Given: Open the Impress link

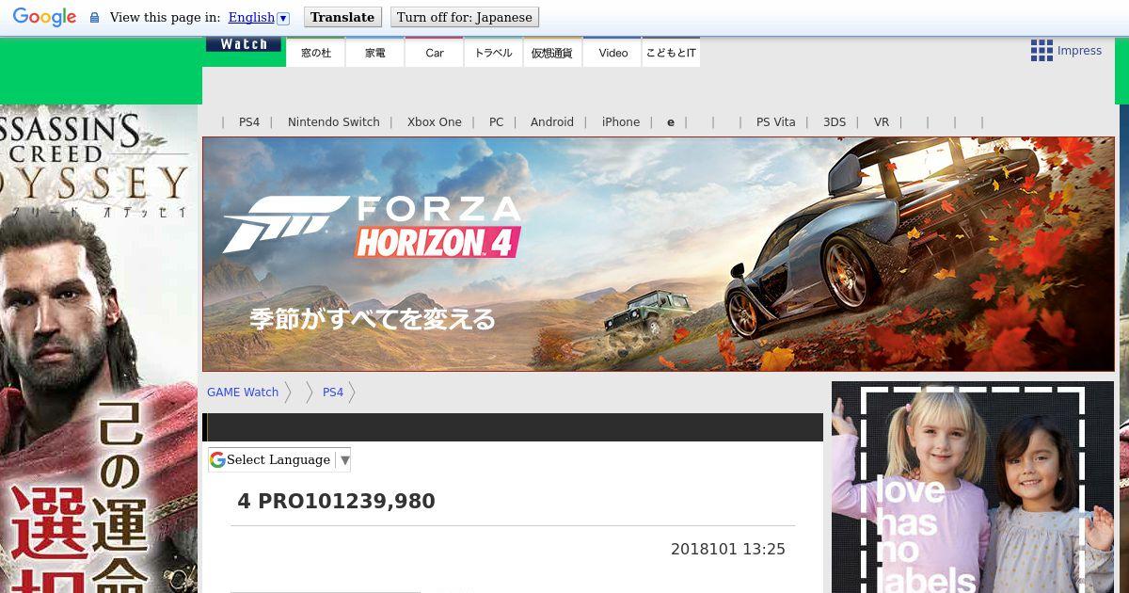Looking at the screenshot, I should pos(1079,51).
